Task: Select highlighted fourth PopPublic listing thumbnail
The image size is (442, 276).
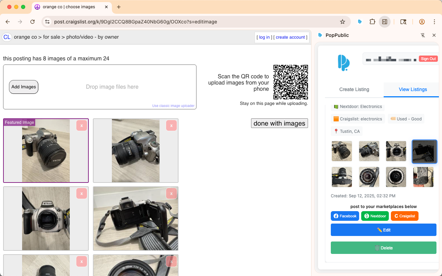Action: click(425, 151)
